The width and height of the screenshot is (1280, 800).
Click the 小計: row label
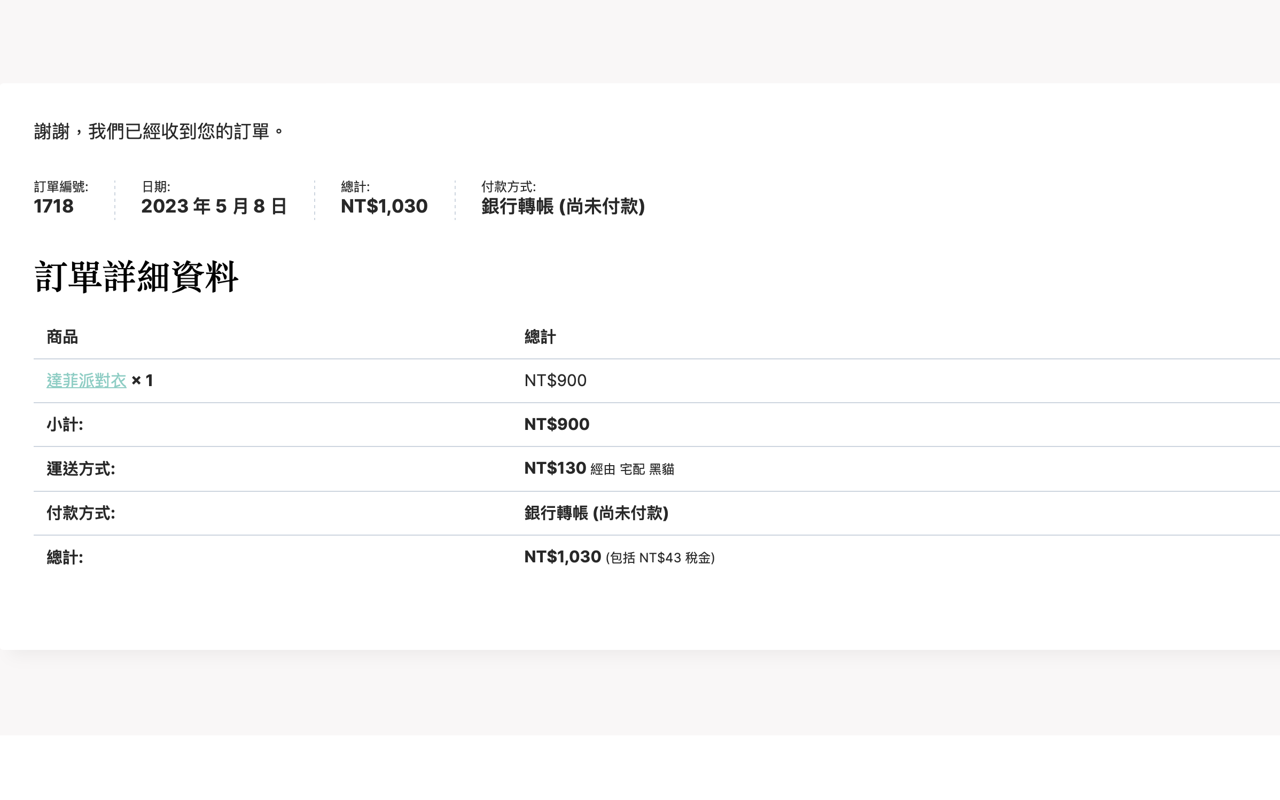(65, 425)
